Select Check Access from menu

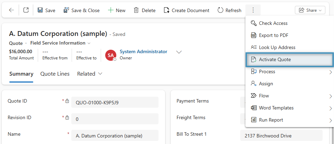273,23
